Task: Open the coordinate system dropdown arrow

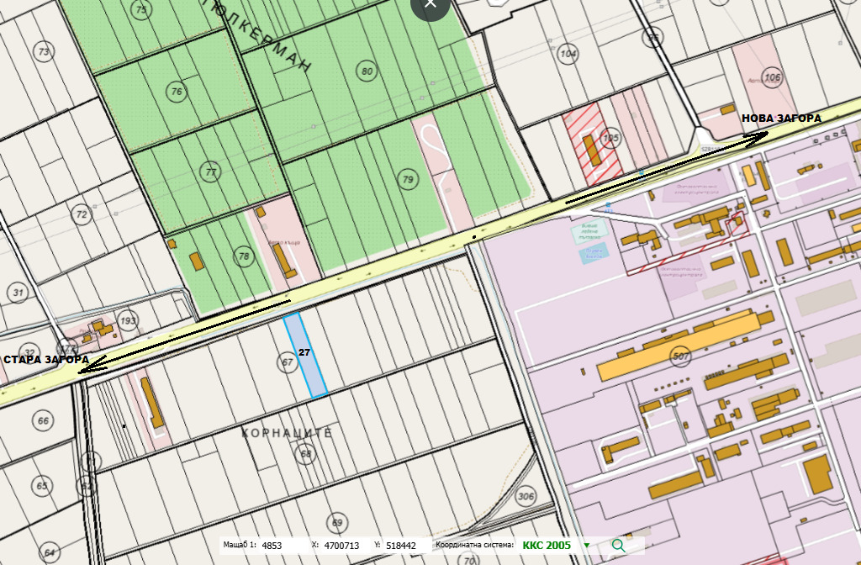Action: pos(587,546)
